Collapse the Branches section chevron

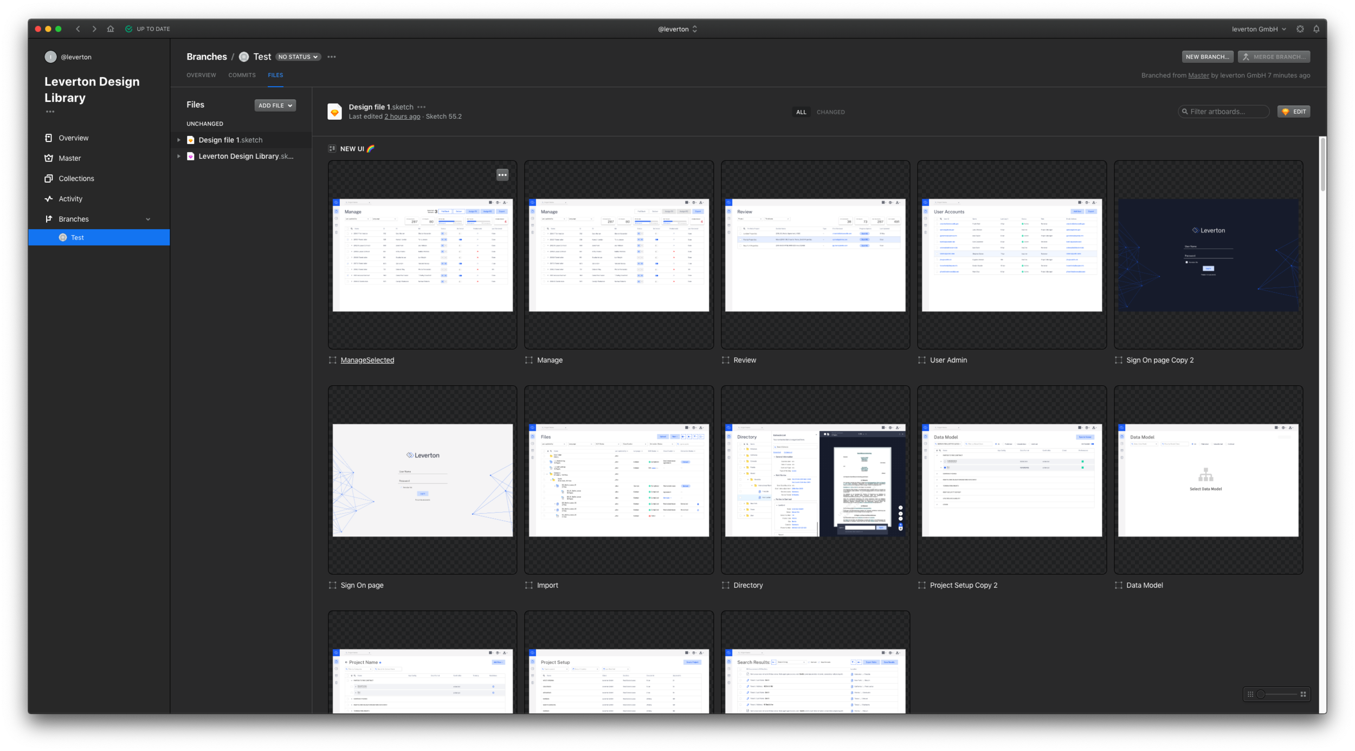click(x=148, y=219)
